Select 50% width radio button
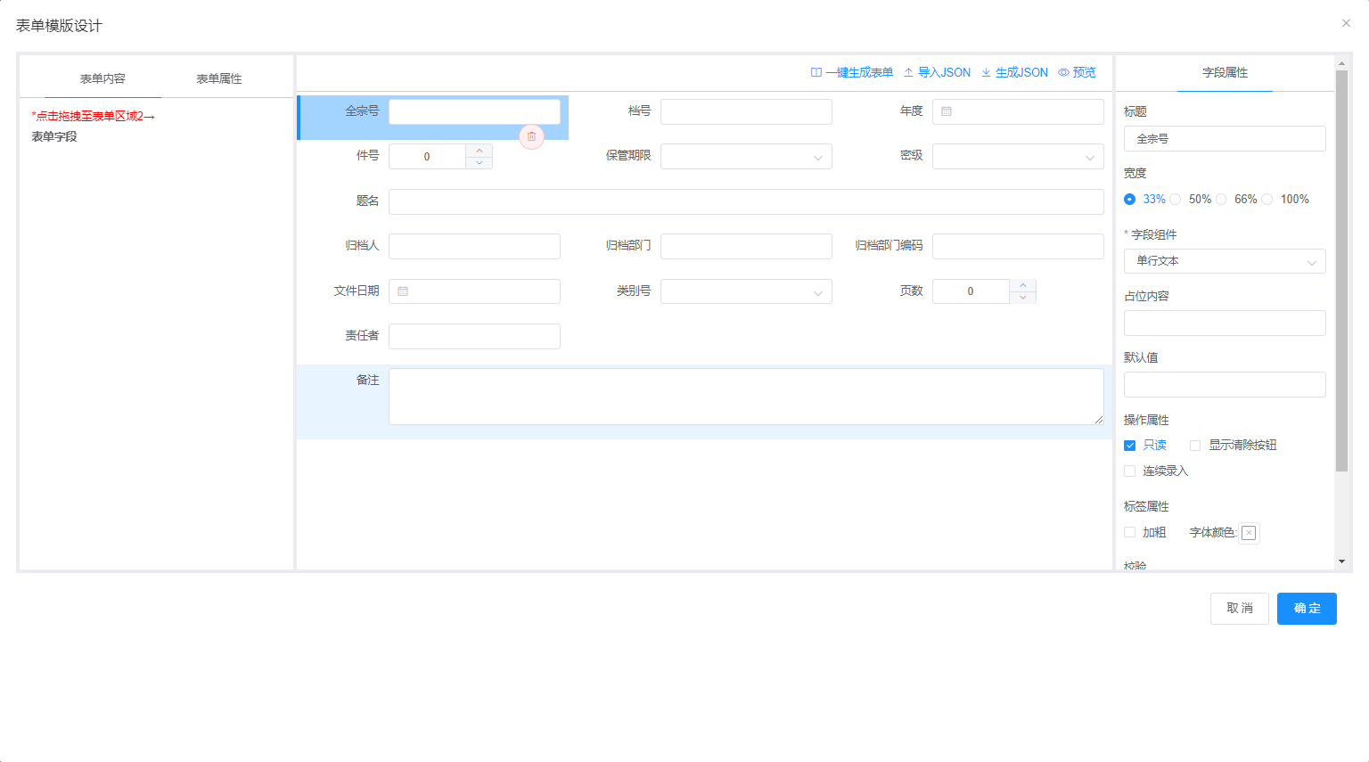 (x=1176, y=200)
